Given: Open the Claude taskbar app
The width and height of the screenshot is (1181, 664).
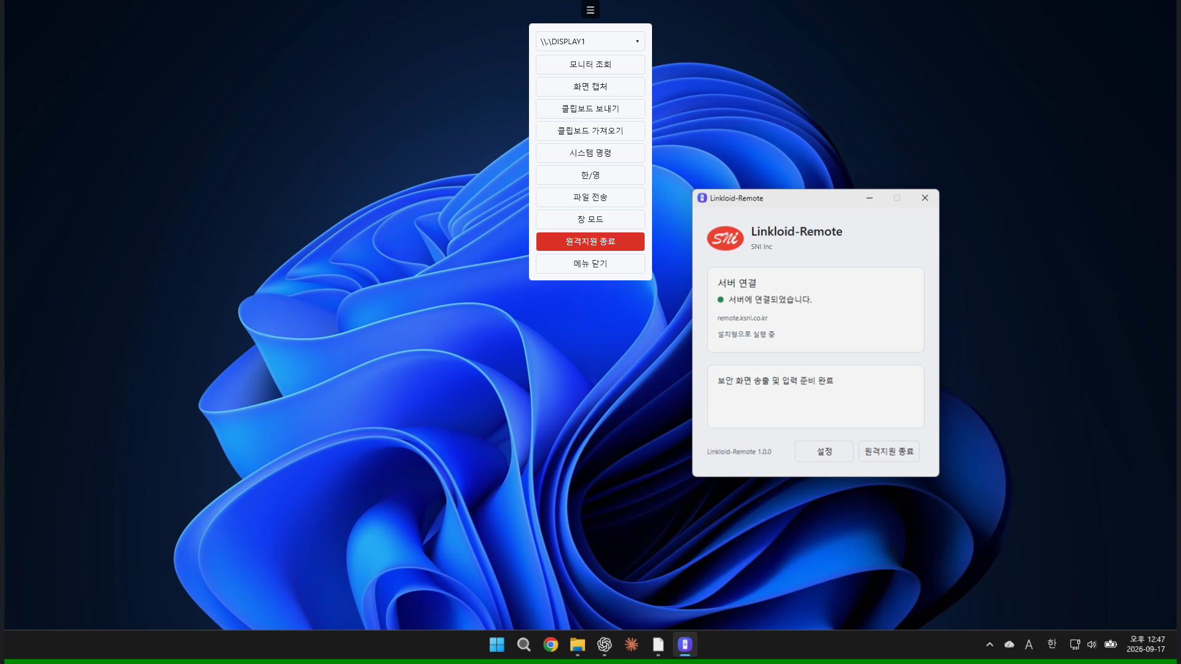Looking at the screenshot, I should click(x=631, y=644).
